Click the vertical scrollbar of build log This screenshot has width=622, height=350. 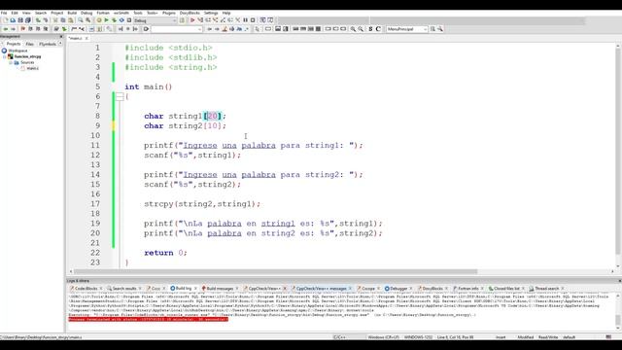pyautogui.click(x=618, y=319)
